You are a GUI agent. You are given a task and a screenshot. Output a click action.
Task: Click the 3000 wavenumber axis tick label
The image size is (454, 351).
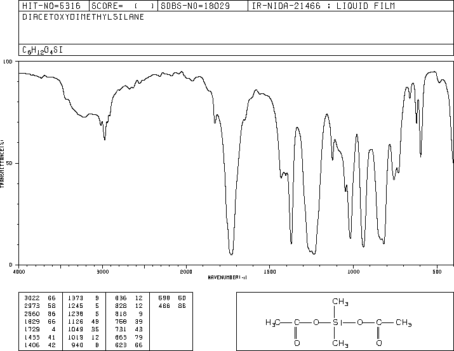tap(102, 272)
